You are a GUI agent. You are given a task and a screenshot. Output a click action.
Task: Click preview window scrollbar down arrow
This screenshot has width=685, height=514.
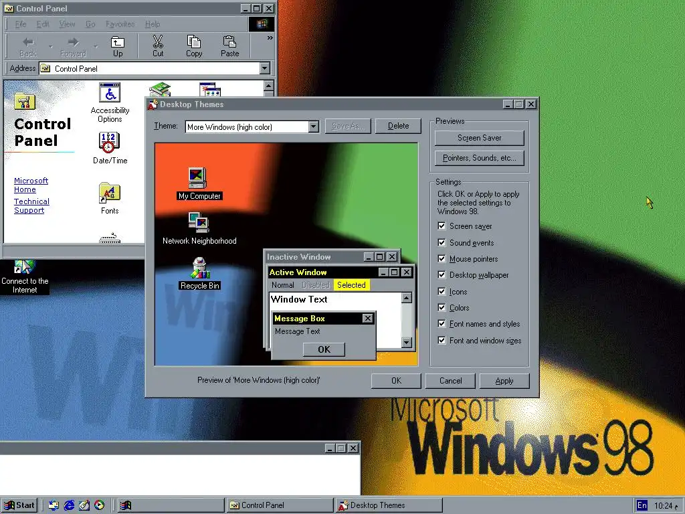coord(406,342)
